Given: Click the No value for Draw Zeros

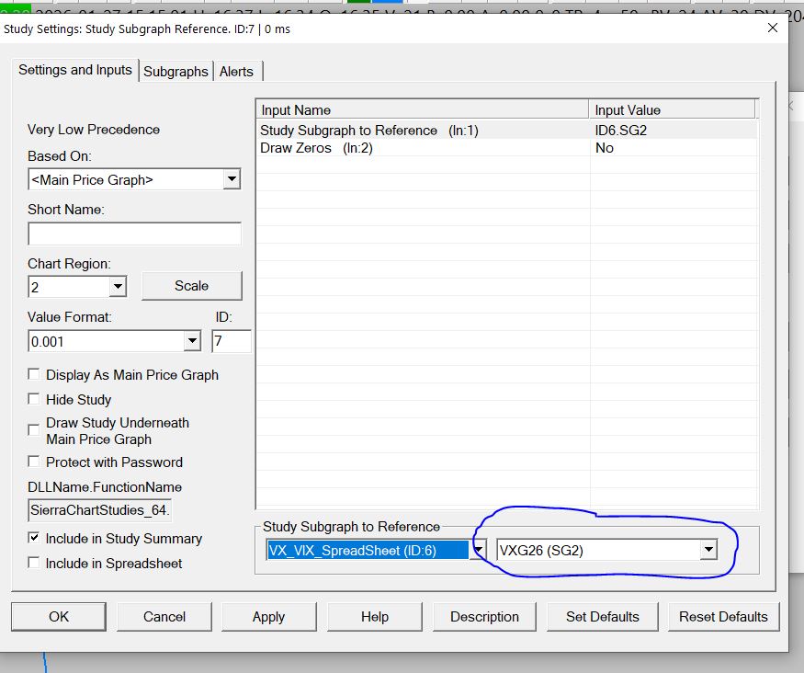Looking at the screenshot, I should coord(674,148).
